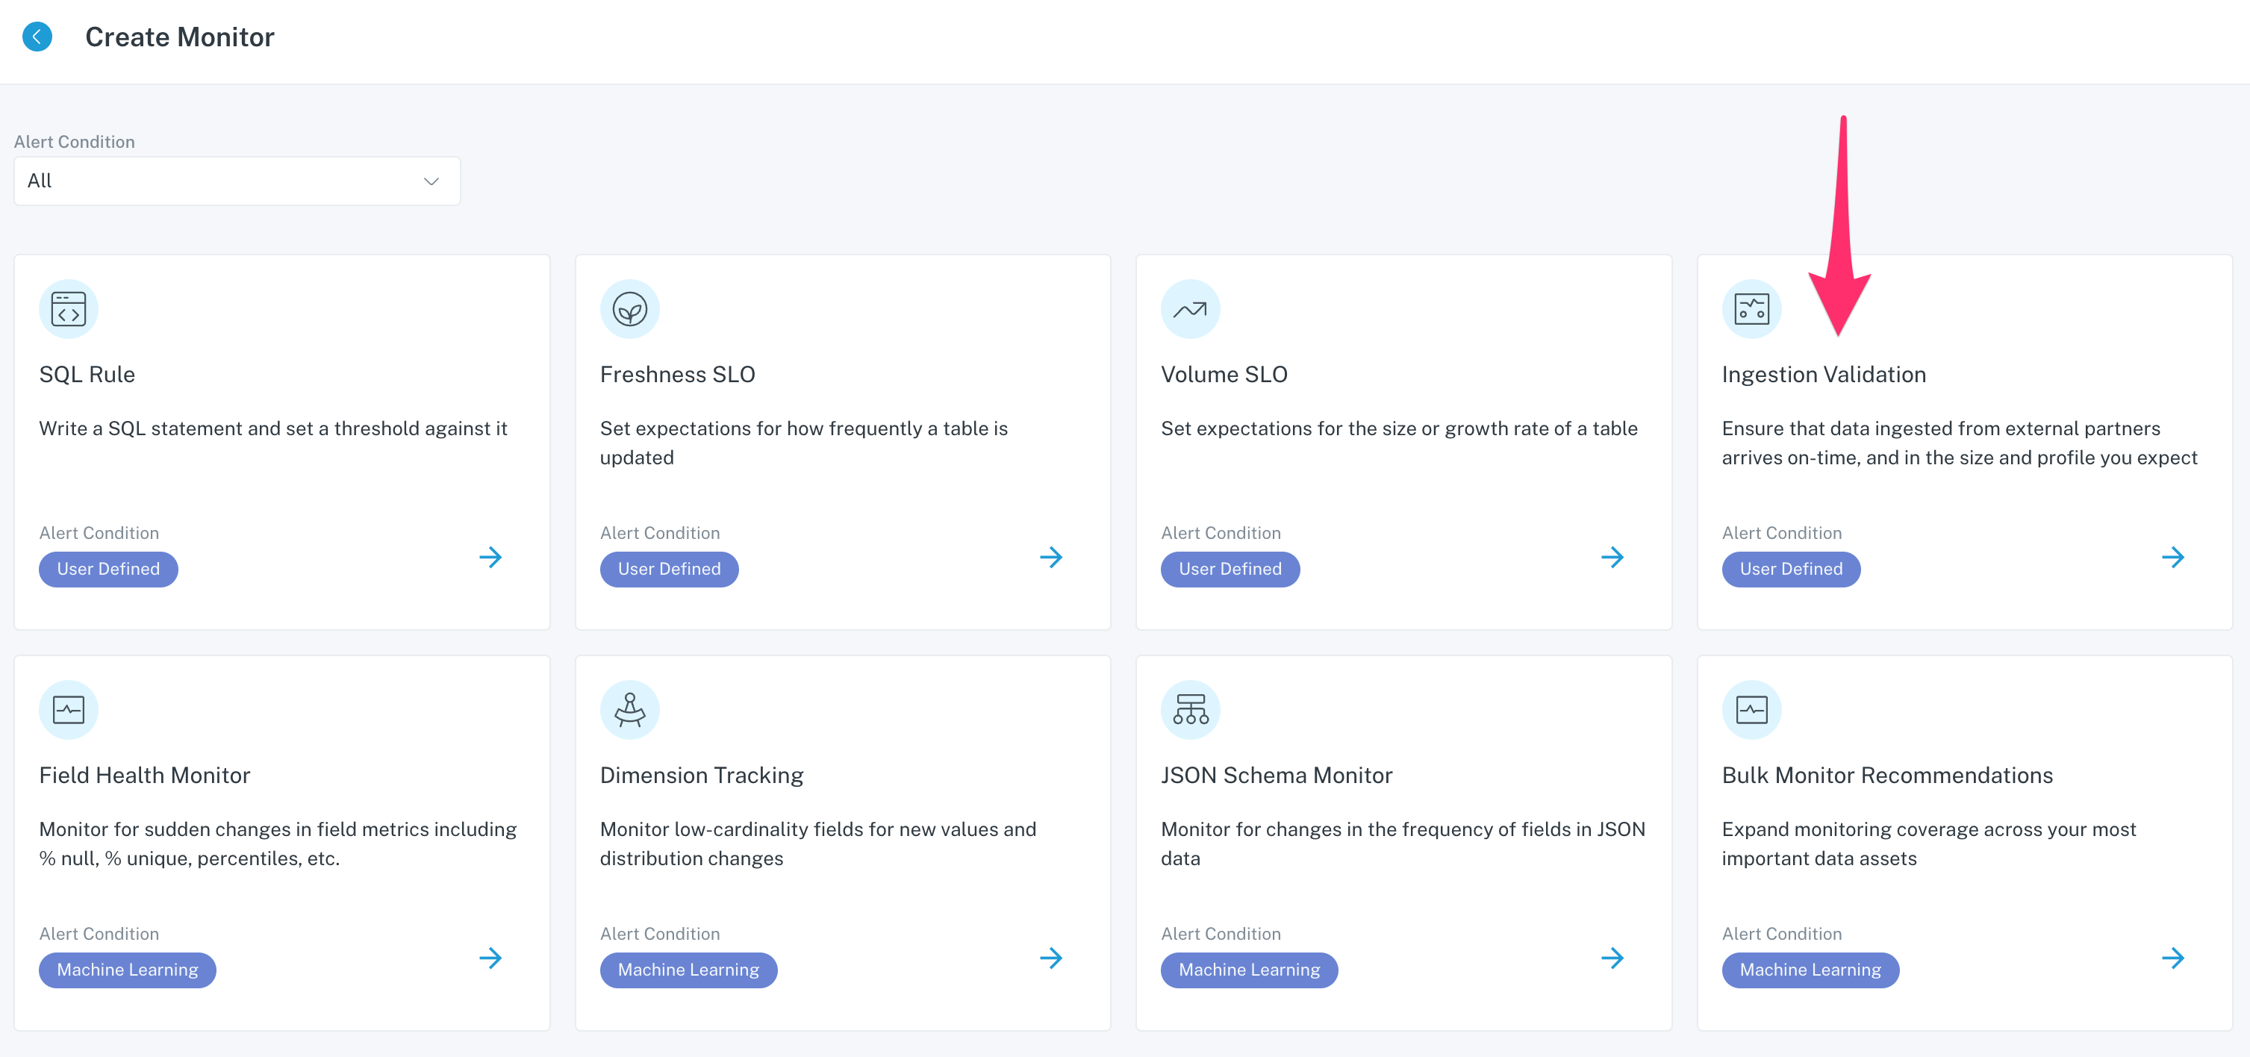Click User Defined badge on Freshness SLO
Viewport: 2250px width, 1057px height.
pos(669,570)
